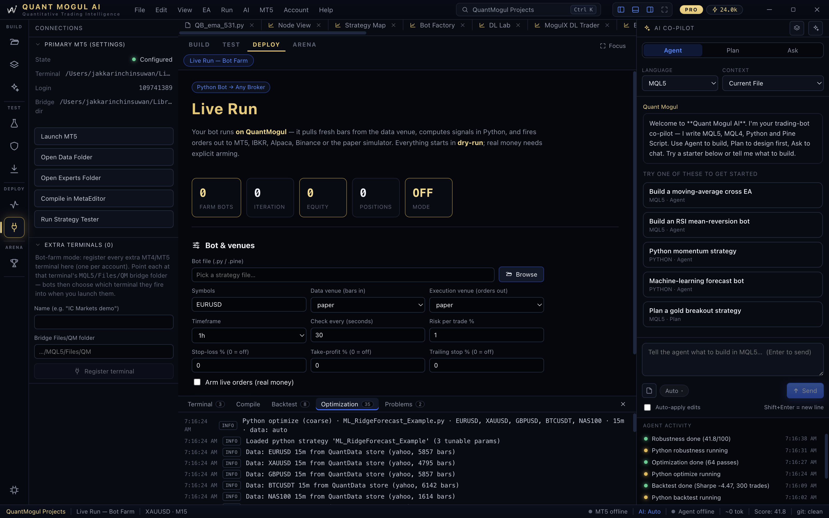Choose the Plan a gold breakout strategy starter
This screenshot has width=829, height=518.
(x=733, y=314)
